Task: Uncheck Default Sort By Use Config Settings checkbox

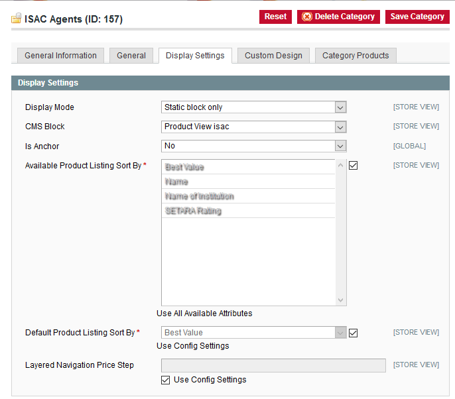Action: coord(353,333)
